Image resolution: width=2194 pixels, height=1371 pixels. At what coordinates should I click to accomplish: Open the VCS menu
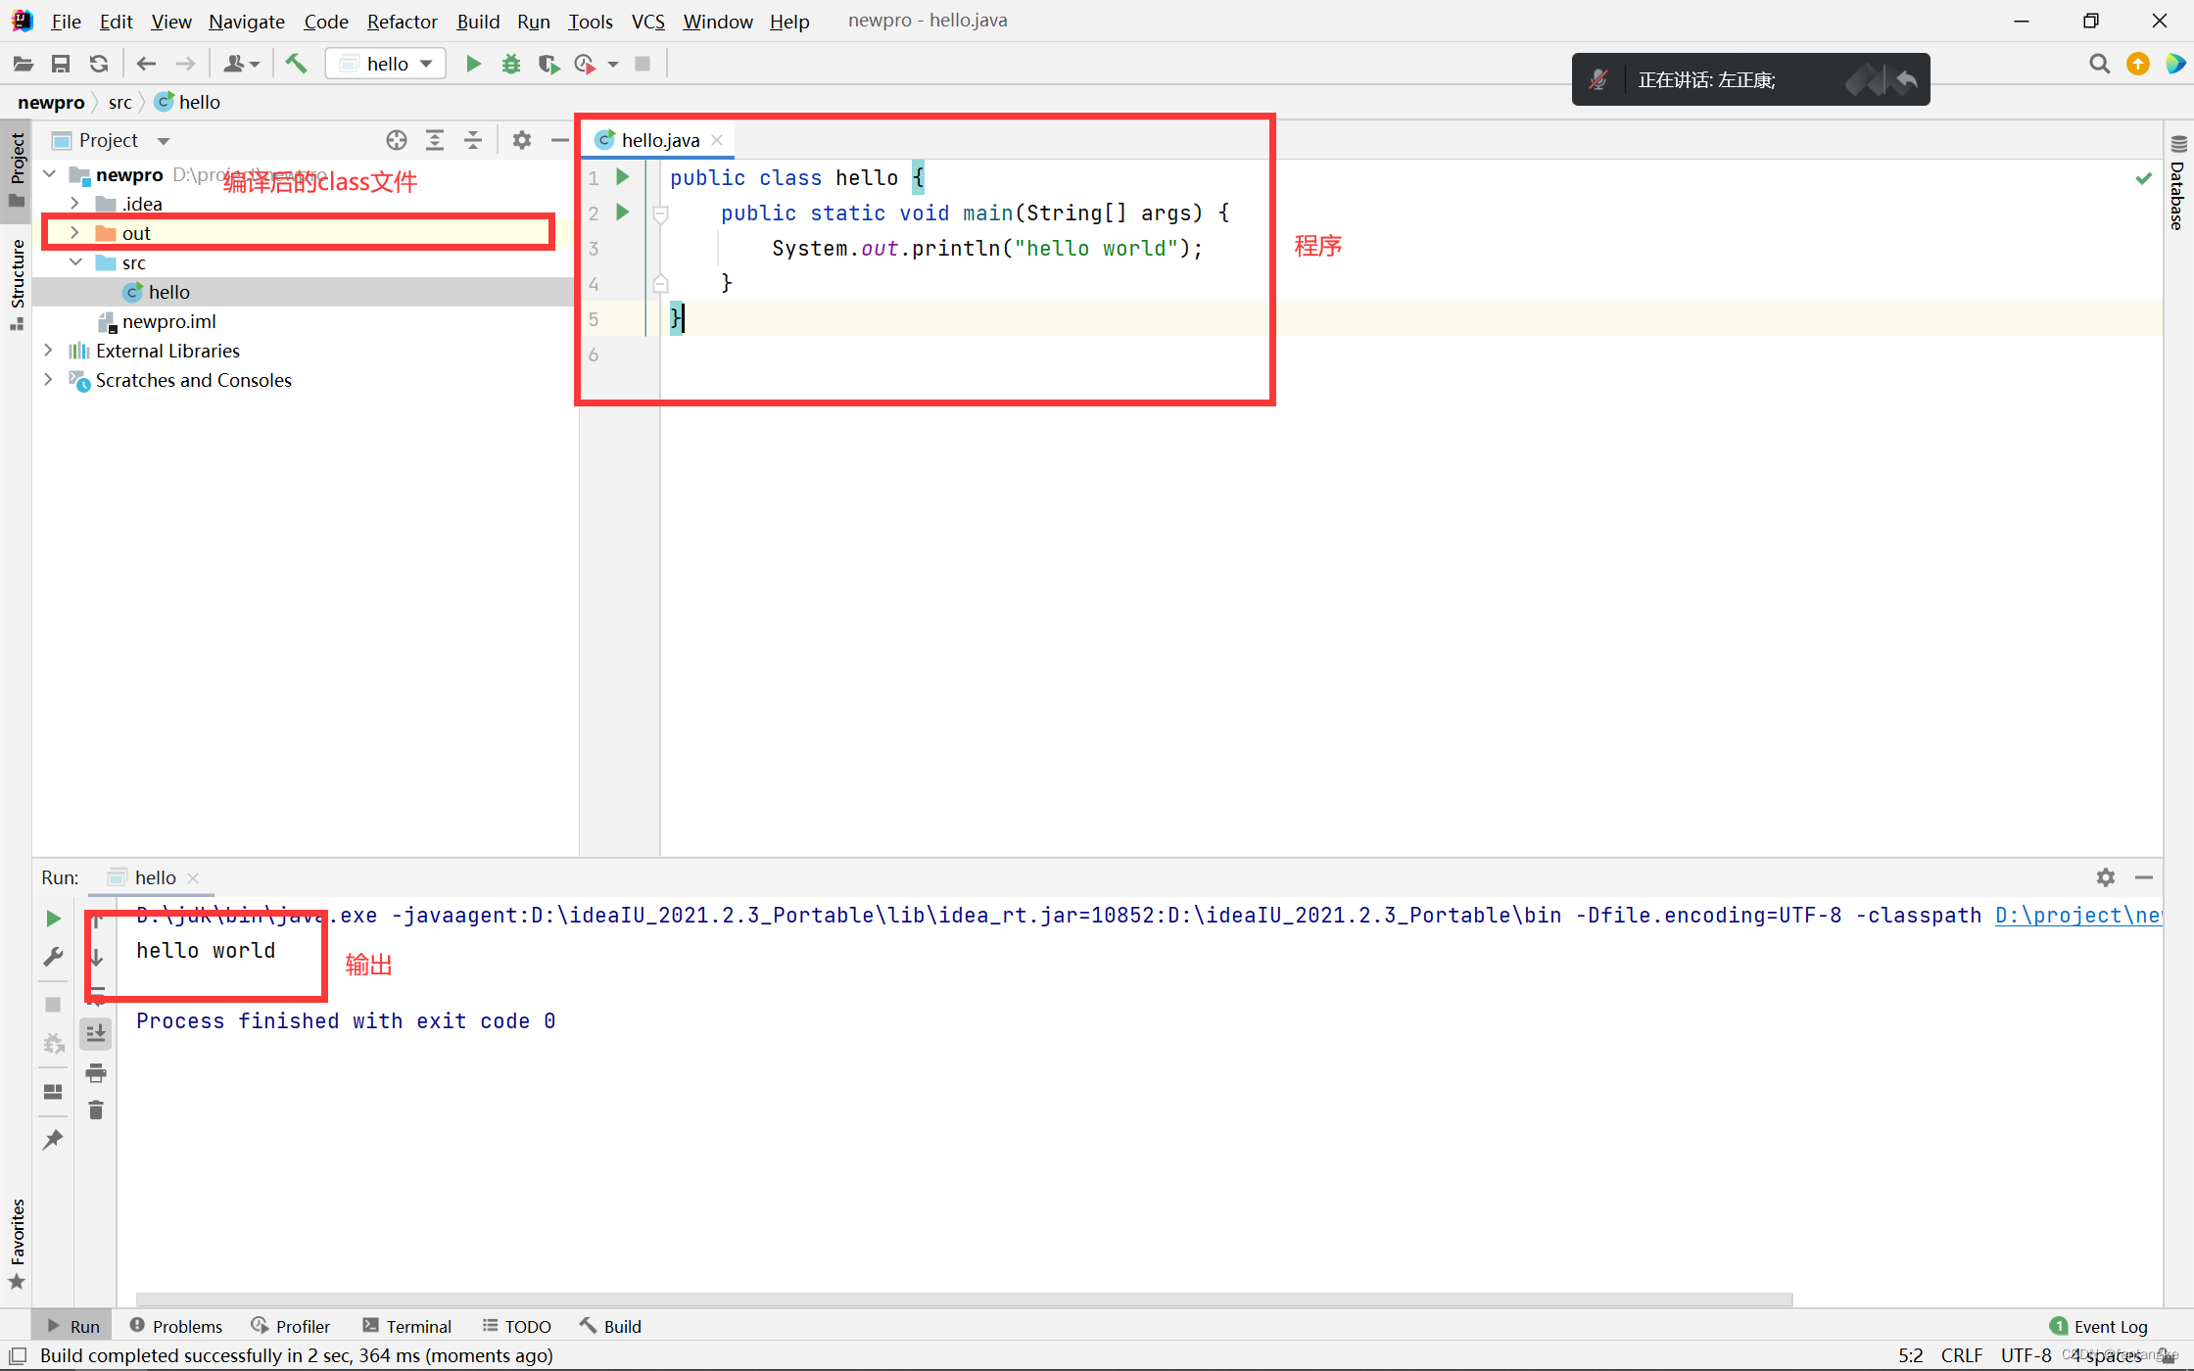[647, 21]
